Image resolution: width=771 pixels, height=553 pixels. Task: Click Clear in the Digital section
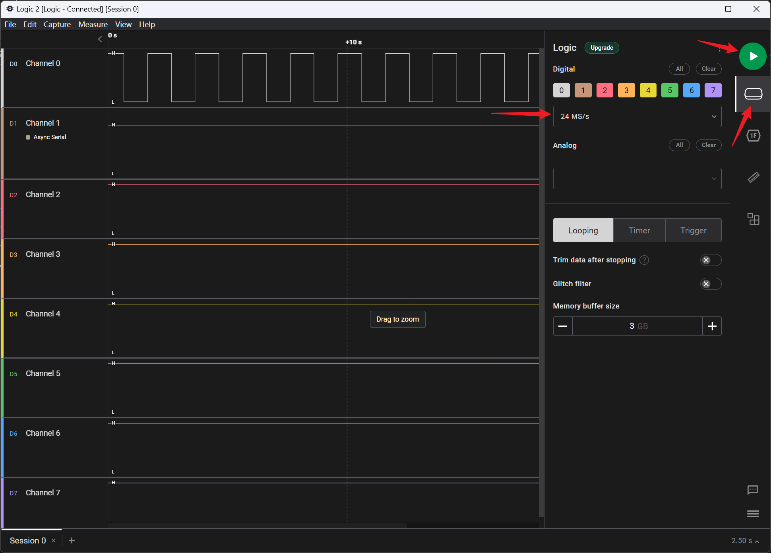(x=708, y=69)
